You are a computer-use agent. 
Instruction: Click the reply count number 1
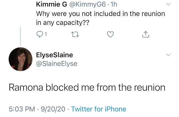click(45, 34)
